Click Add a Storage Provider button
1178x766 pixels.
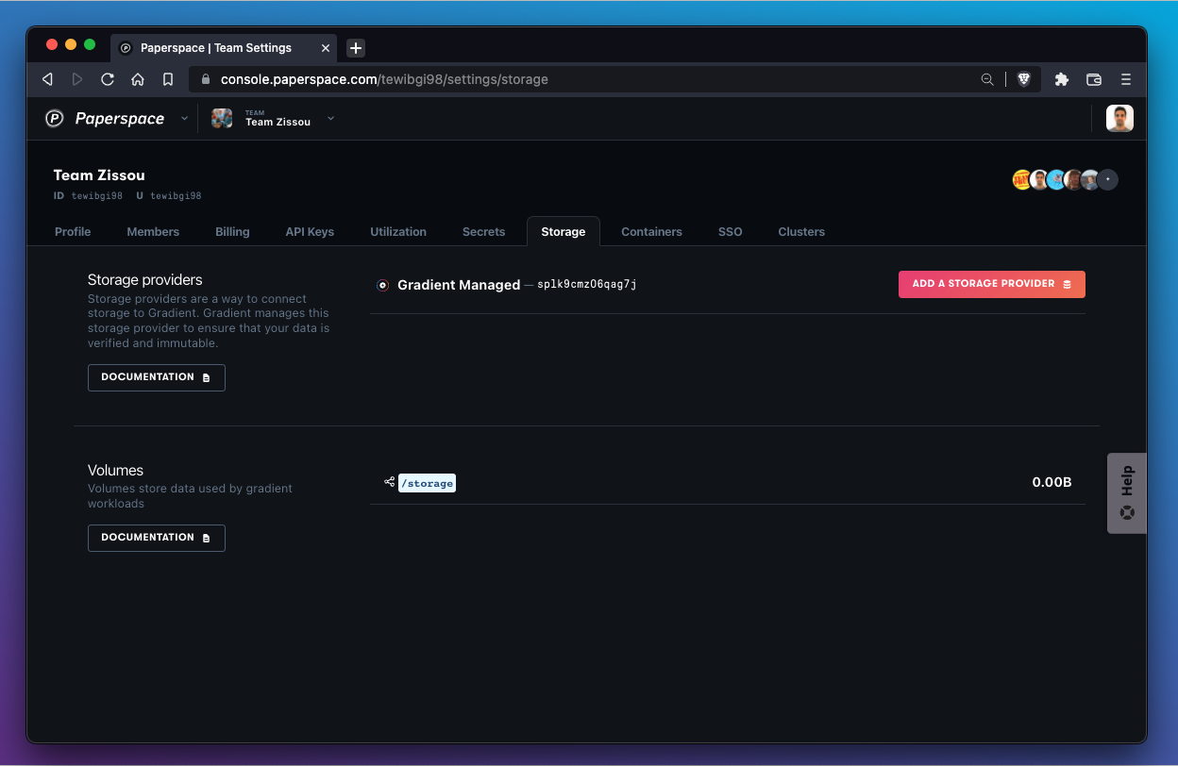pos(991,284)
